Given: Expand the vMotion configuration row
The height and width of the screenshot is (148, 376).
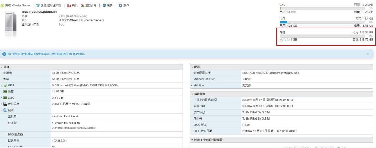Looking at the screenshot, I should [x=192, y=85].
